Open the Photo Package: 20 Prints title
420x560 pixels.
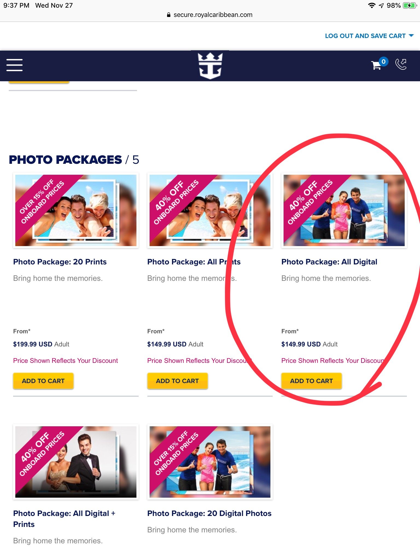[60, 262]
